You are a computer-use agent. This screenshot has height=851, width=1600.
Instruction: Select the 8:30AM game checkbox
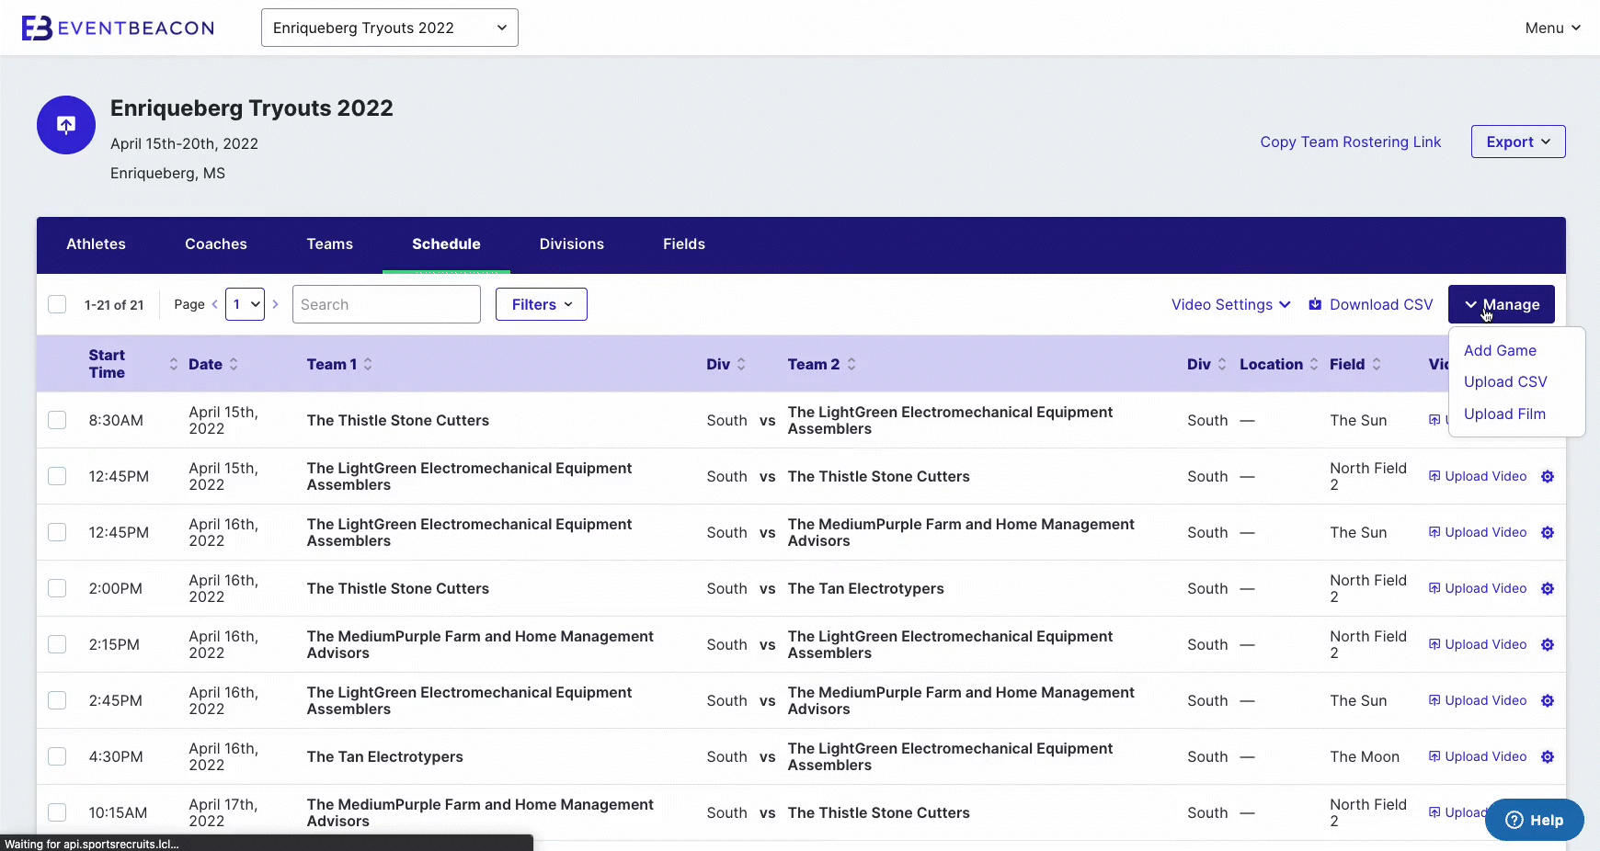[57, 420]
